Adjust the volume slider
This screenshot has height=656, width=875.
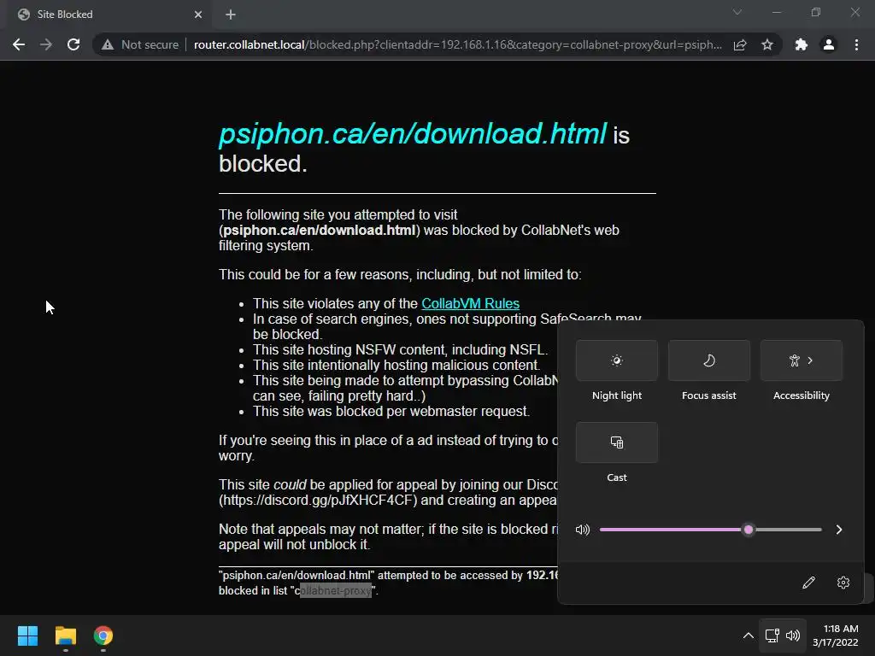tap(710, 530)
